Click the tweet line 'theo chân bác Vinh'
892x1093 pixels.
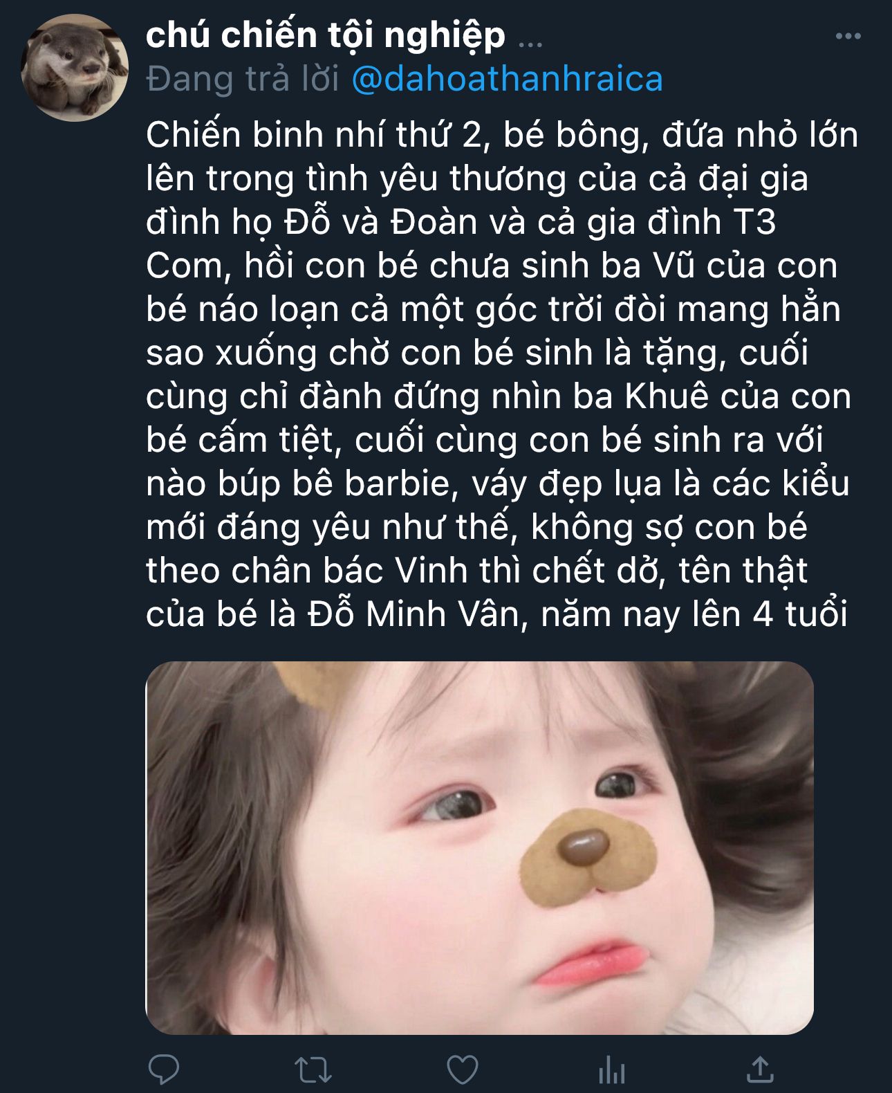pos(476,570)
